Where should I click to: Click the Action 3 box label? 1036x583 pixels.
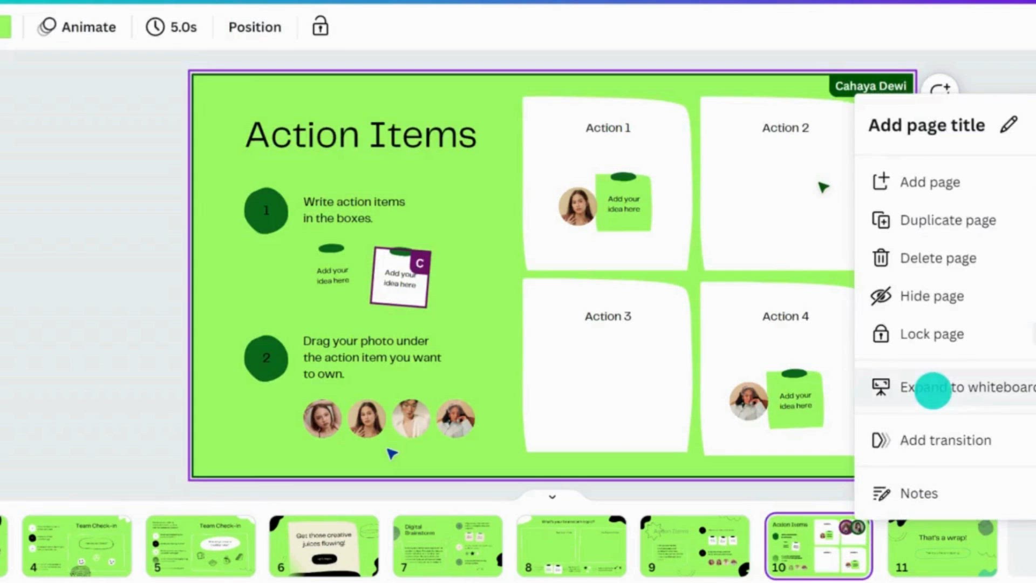pyautogui.click(x=608, y=316)
